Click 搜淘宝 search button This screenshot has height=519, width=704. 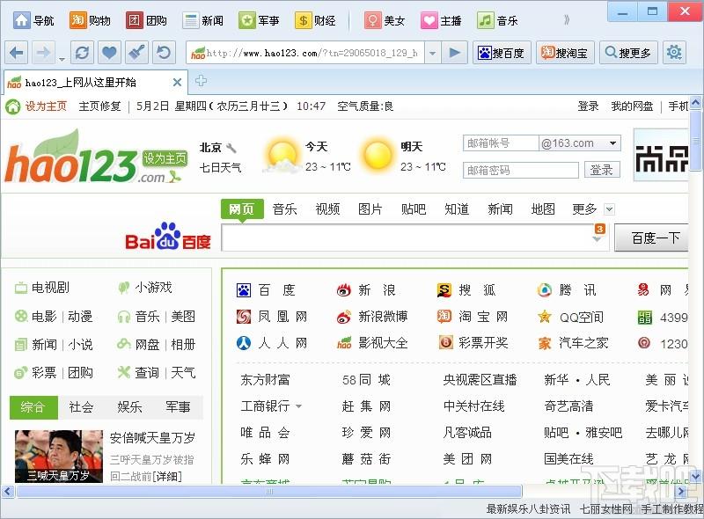pos(565,53)
